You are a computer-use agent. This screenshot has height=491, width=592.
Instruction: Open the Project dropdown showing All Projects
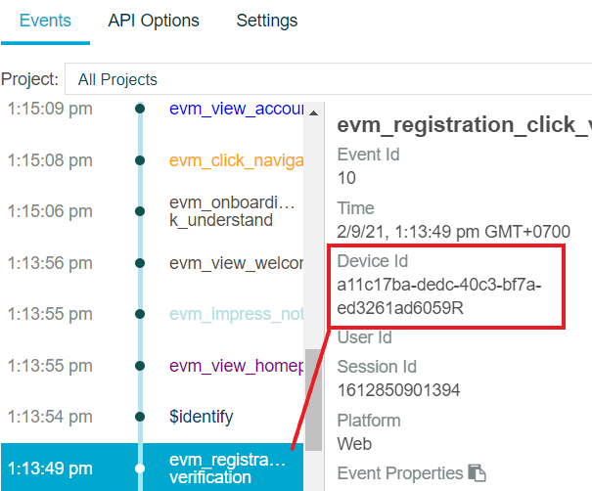329,79
